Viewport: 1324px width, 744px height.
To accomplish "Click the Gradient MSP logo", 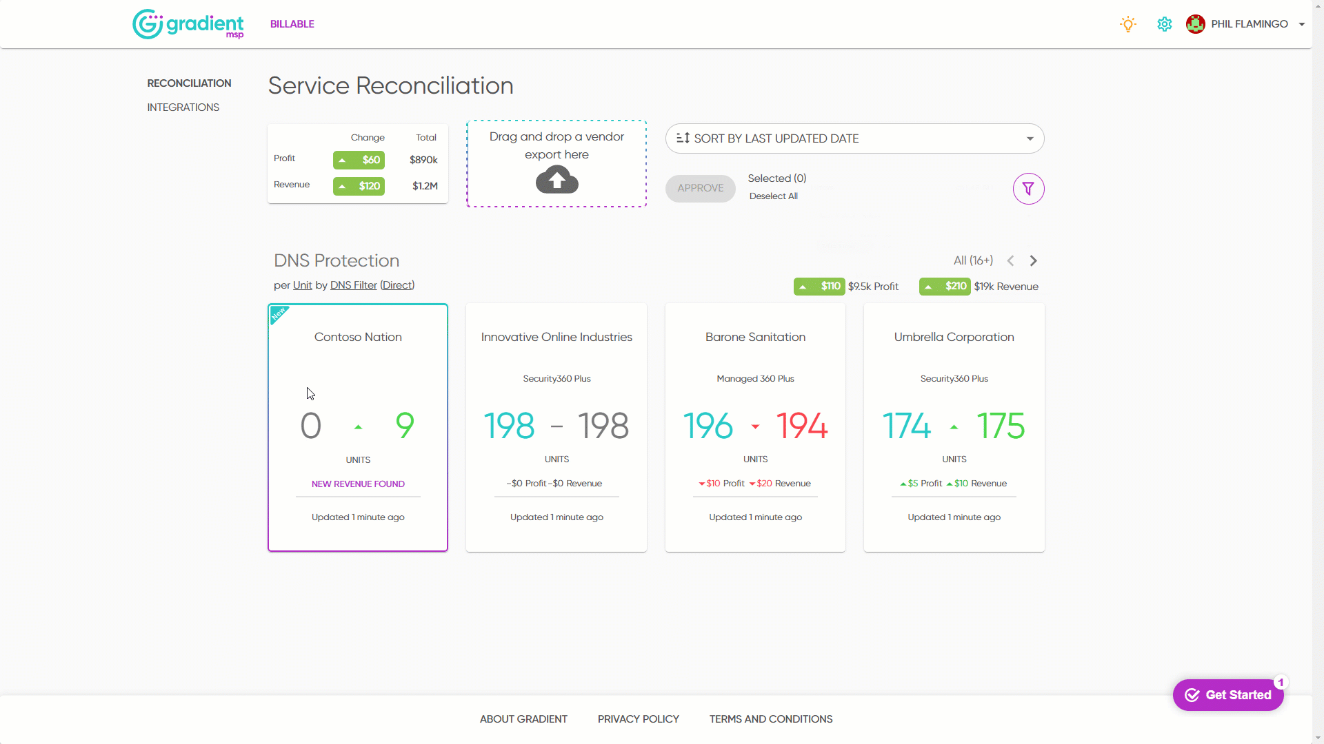I will (188, 24).
